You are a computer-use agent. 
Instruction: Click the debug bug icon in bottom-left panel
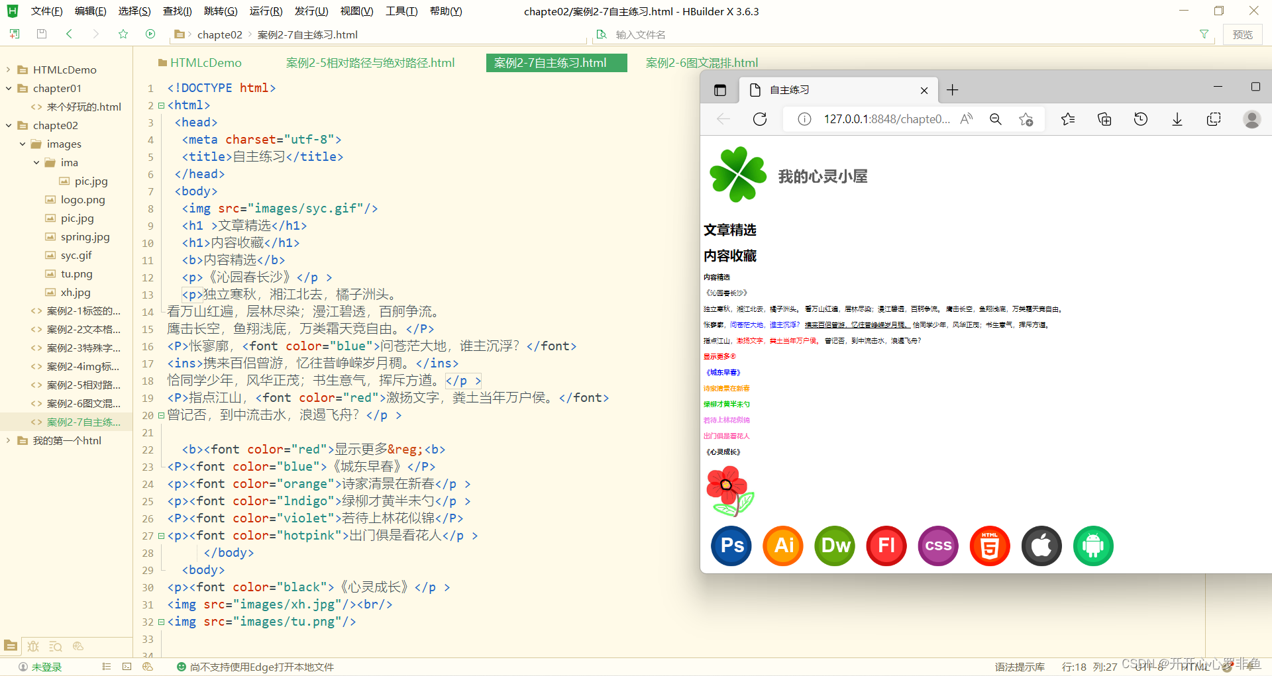tap(33, 646)
